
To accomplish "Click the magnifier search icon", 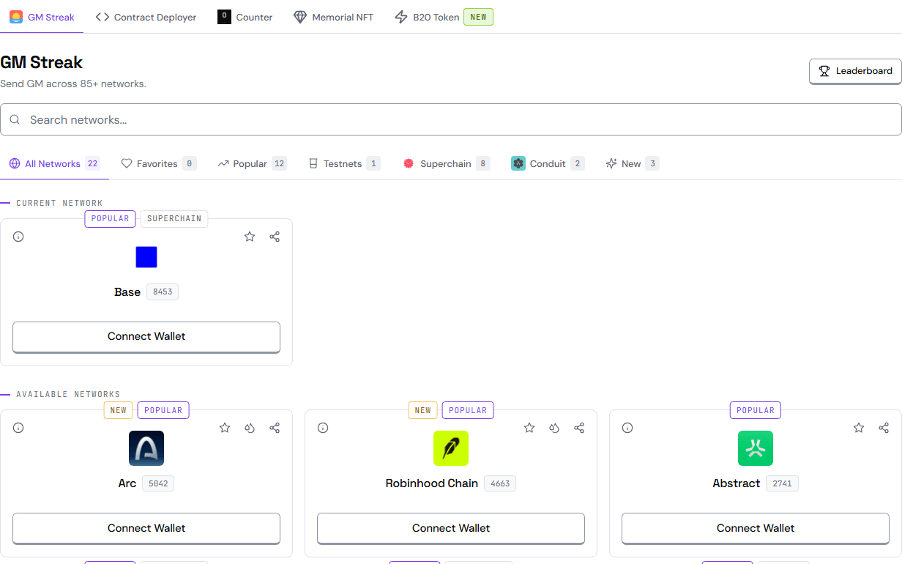I will (x=15, y=119).
